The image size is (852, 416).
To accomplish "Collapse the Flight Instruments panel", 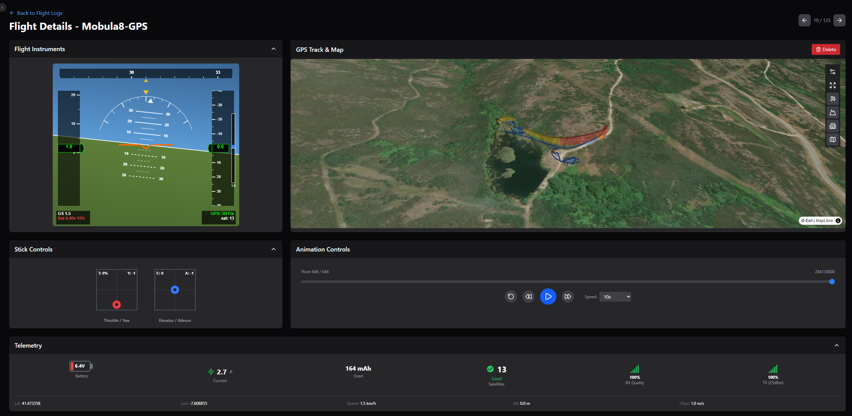I will [274, 49].
